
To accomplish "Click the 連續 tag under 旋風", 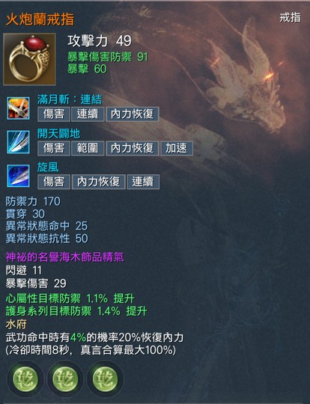I will pyautogui.click(x=143, y=182).
